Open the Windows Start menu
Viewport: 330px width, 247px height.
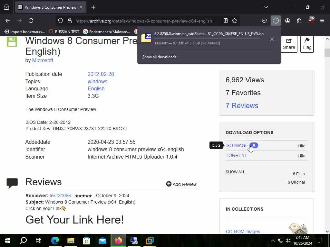point(8,241)
